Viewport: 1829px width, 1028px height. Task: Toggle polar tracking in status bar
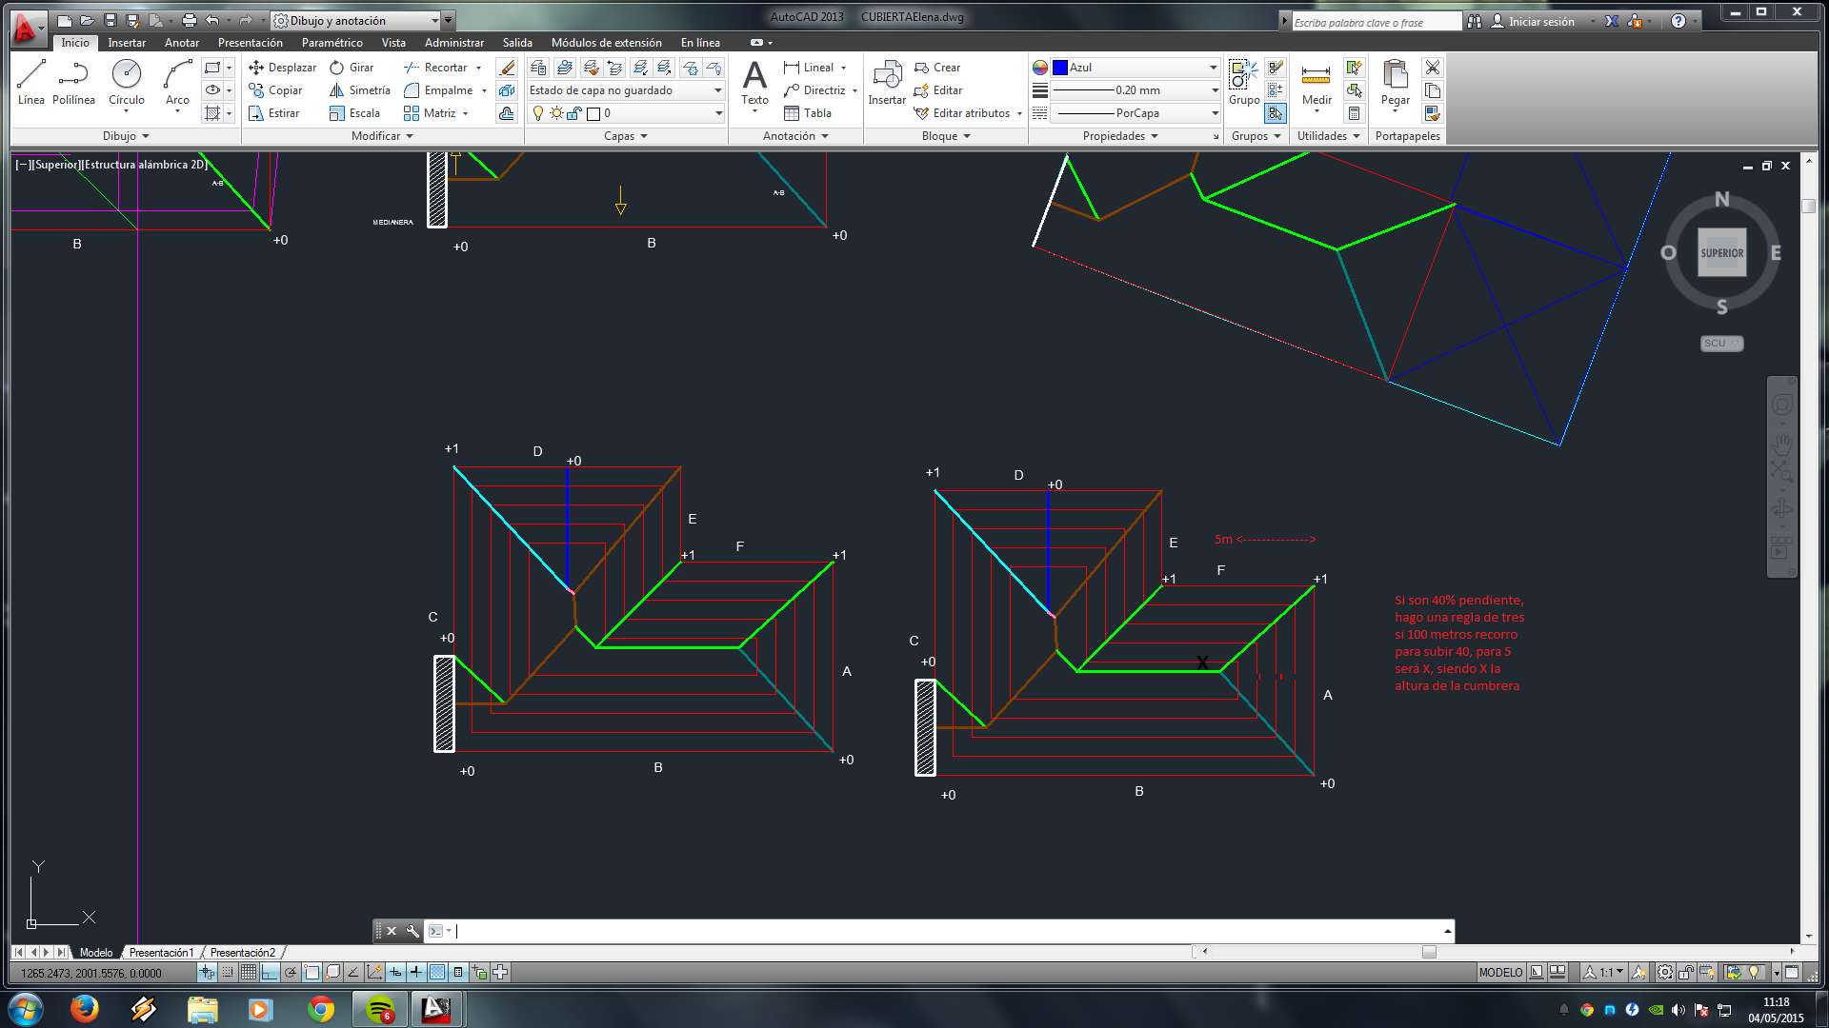pyautogui.click(x=291, y=972)
